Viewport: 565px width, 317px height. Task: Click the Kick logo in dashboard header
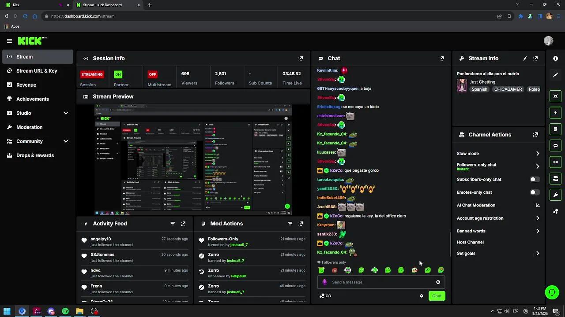click(x=32, y=41)
